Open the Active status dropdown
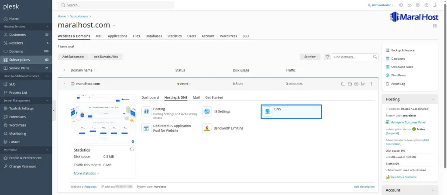The image size is (447, 195). (184, 84)
